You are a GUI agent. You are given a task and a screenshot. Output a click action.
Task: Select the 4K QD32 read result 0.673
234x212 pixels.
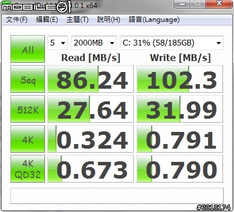90,169
